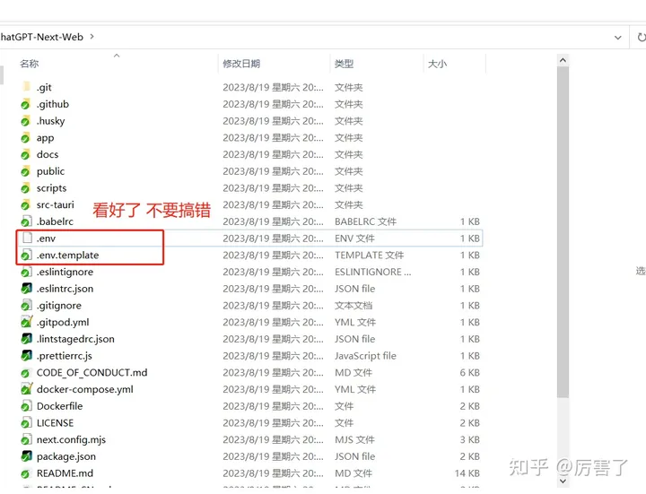This screenshot has height=494, width=646.
Task: Select the README.md file icon
Action: [x=26, y=473]
